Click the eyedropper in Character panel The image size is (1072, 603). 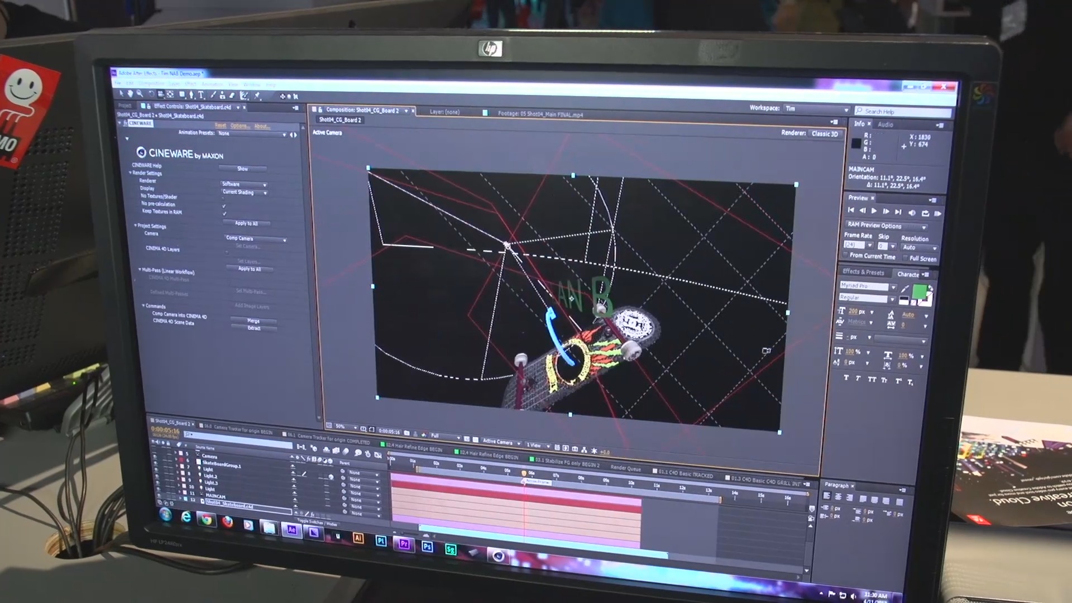point(904,289)
